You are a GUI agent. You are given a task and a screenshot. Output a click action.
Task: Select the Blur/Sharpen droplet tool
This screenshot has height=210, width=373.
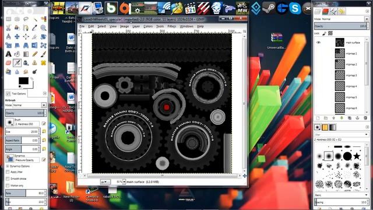point(17,72)
